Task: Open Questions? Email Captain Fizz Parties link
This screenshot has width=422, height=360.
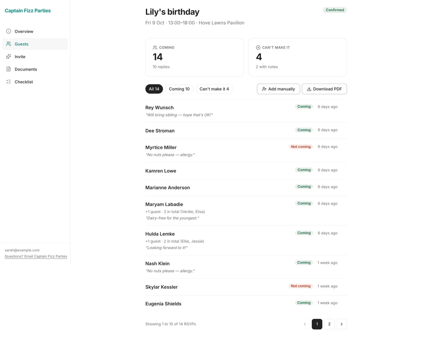Action: point(36,256)
